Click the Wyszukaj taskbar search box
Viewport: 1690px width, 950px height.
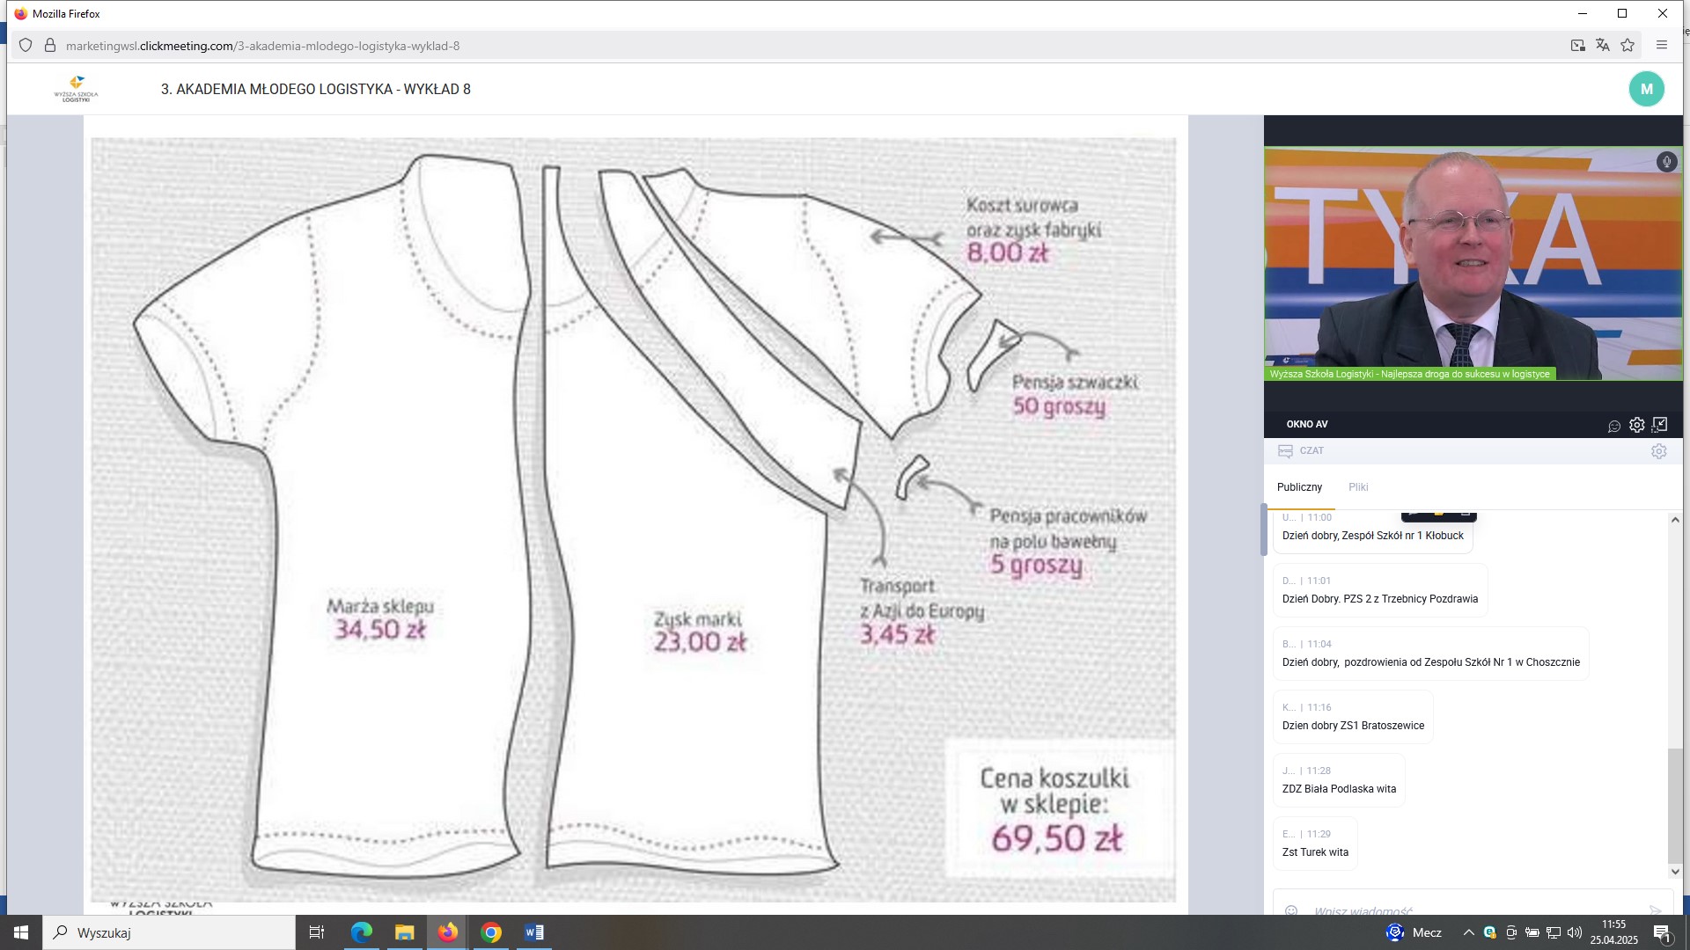pos(169,932)
